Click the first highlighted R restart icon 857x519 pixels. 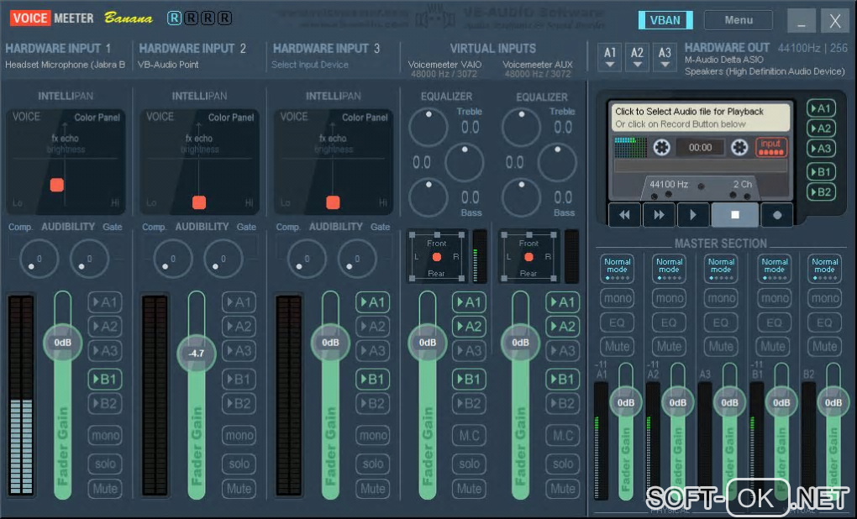(174, 18)
